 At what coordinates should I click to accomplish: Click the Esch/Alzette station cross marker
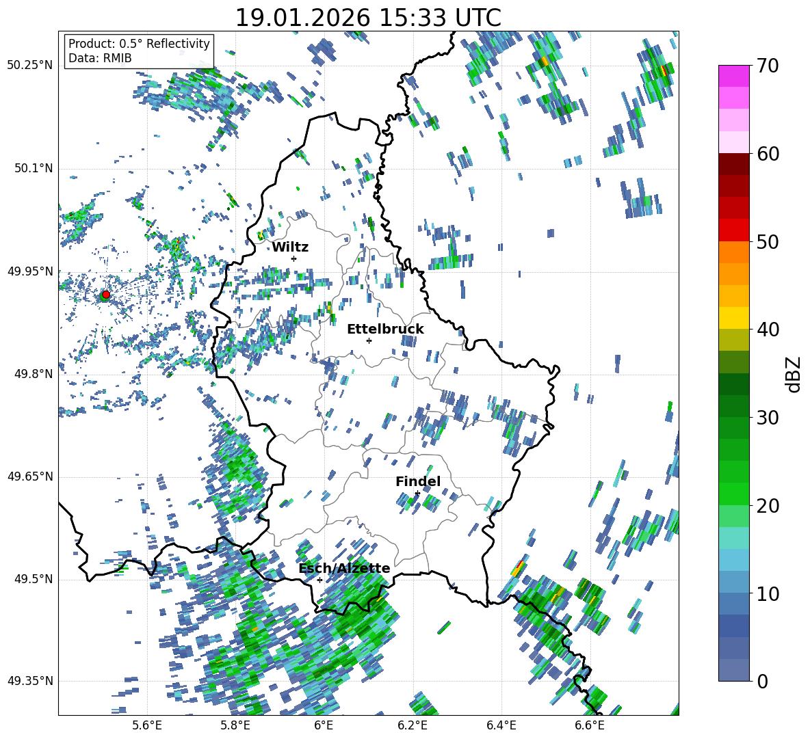click(319, 580)
